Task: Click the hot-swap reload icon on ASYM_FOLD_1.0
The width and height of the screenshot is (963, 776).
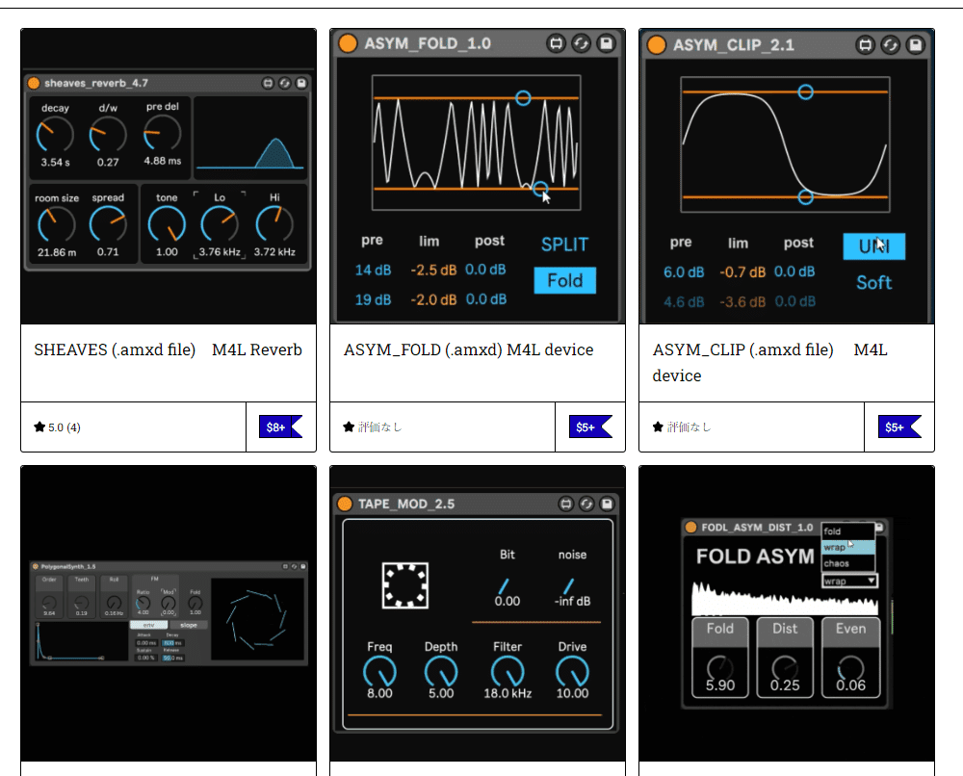Action: pyautogui.click(x=580, y=42)
